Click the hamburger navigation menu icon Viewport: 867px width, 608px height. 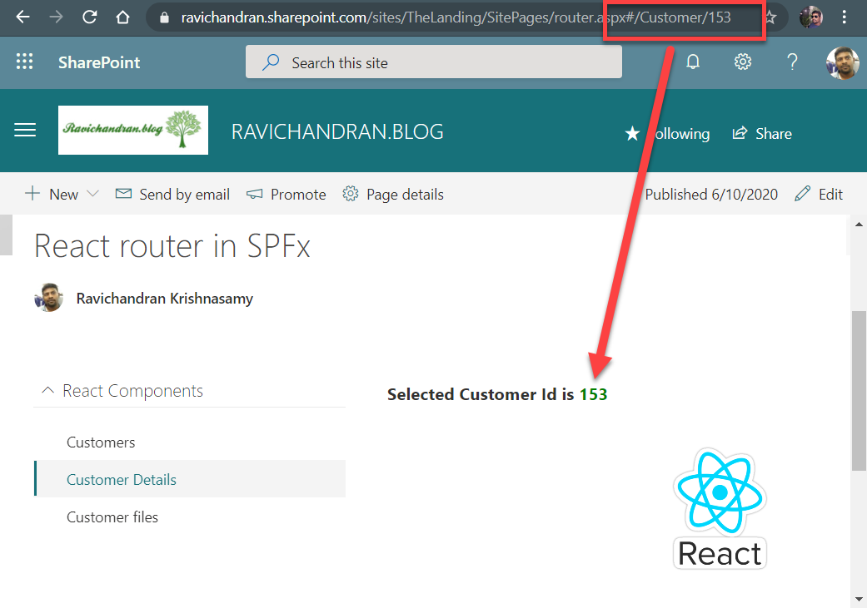26,131
